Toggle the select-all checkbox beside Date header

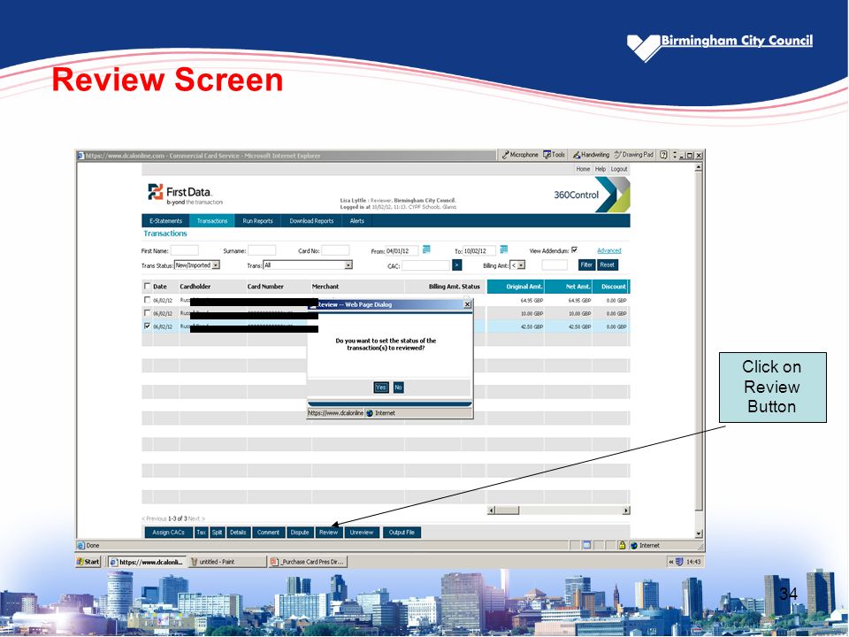tap(147, 286)
